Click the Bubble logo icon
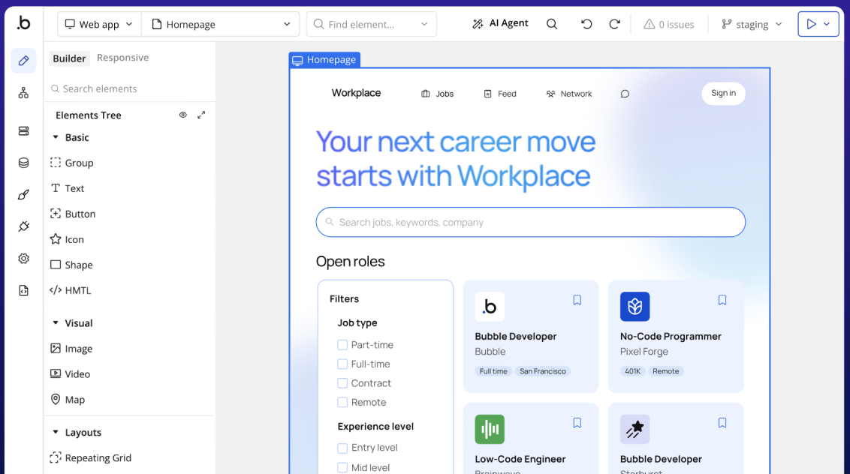 tap(23, 23)
